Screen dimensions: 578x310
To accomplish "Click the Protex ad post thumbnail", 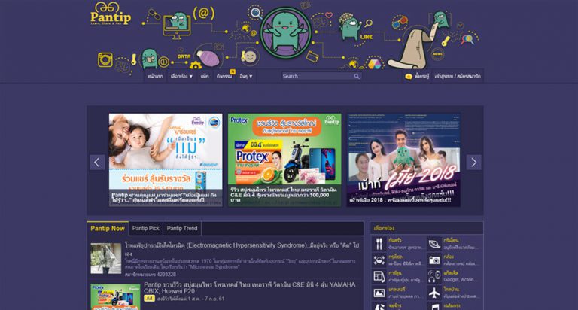I will click(115, 296).
